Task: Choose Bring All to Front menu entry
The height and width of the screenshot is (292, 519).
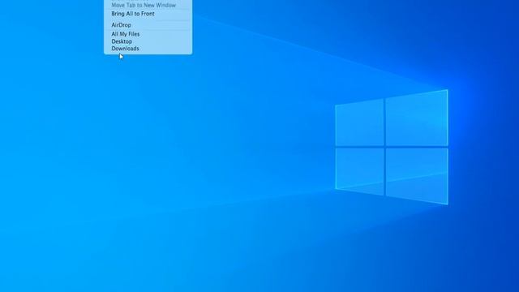Action: 148,14
